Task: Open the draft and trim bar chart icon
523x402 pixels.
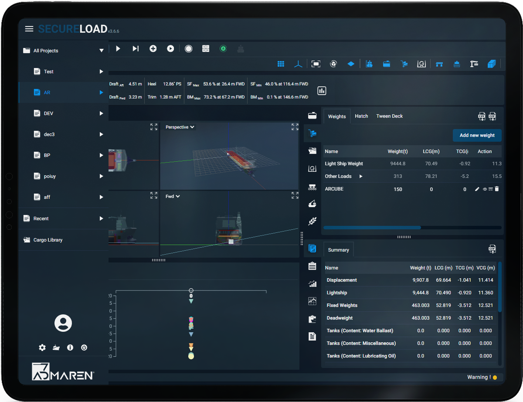Action: pos(322,91)
